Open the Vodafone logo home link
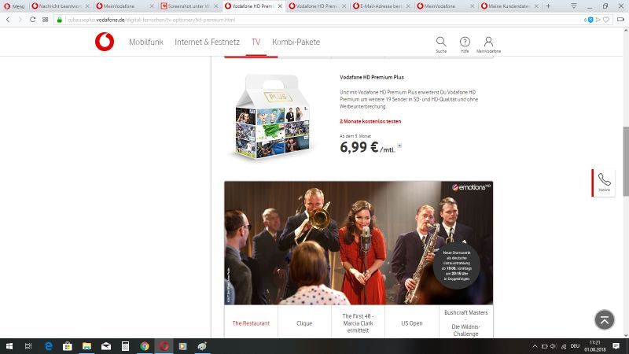The height and width of the screenshot is (354, 629). click(105, 42)
